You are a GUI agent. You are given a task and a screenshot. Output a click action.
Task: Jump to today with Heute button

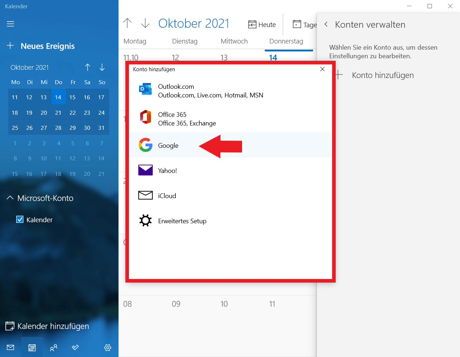click(x=262, y=24)
